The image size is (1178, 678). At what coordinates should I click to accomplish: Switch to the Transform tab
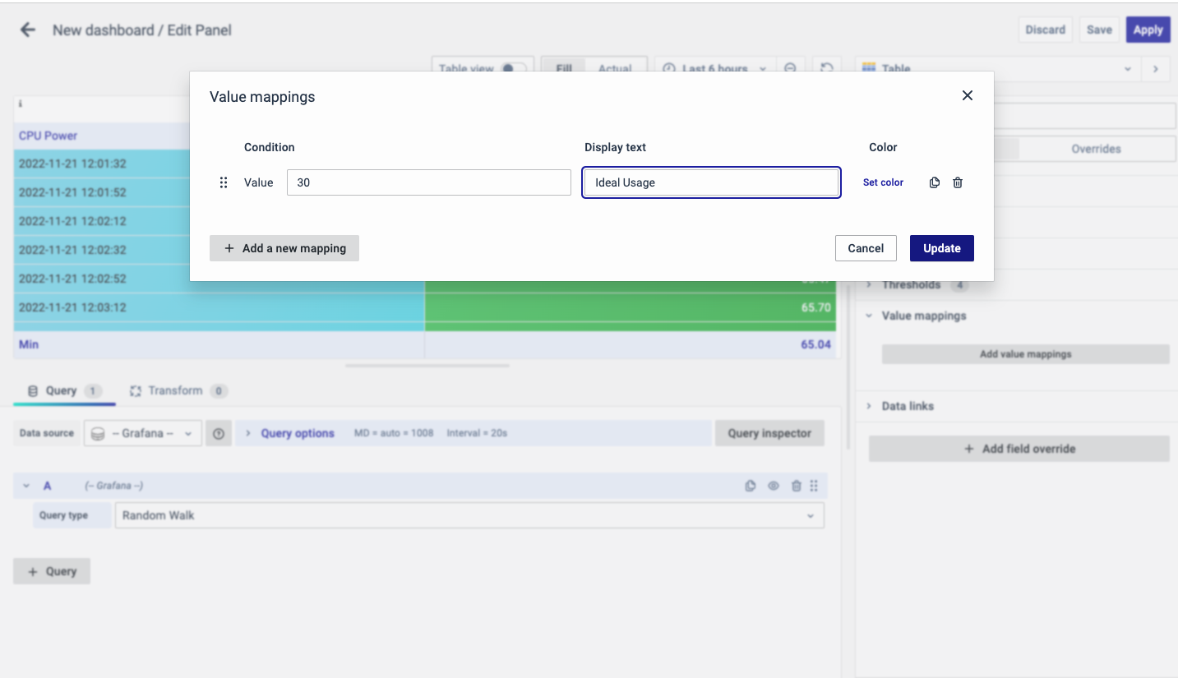pos(174,390)
